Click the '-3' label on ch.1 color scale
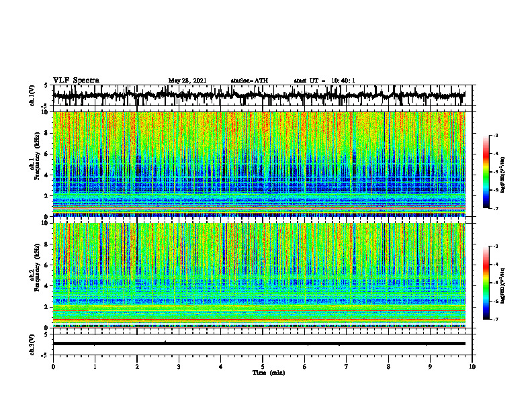The height and width of the screenshot is (411, 532). tap(496, 135)
